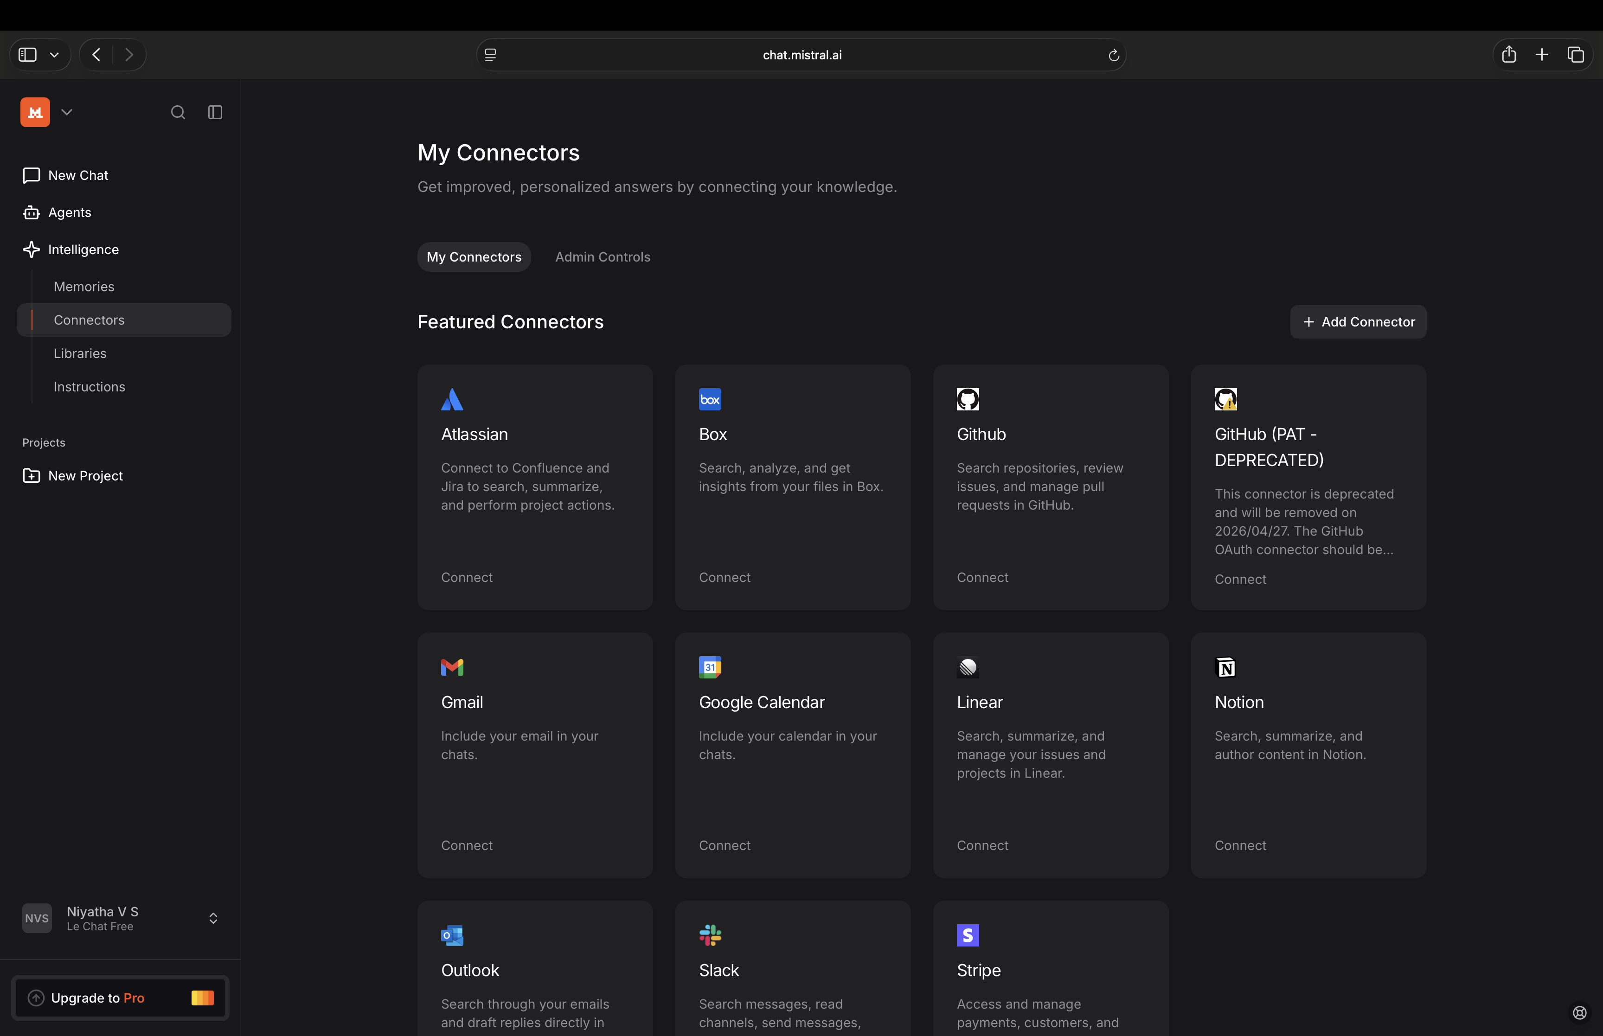Switch to the Admin Controls tab
The height and width of the screenshot is (1036, 1603).
(602, 257)
